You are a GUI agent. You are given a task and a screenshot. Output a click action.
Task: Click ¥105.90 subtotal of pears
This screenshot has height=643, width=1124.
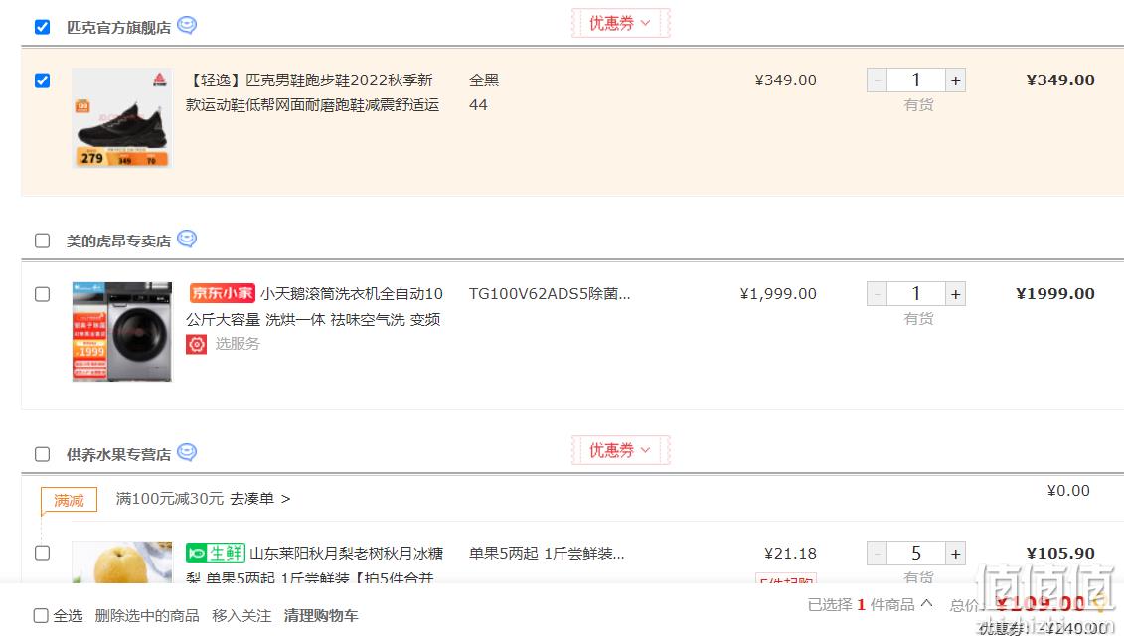[1060, 554]
